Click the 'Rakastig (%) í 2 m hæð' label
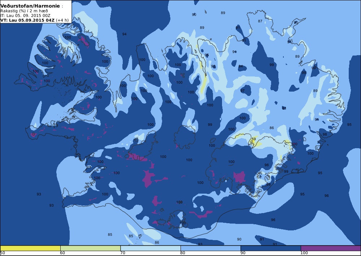Image resolution: width=361 pixels, height=256 pixels. pyautogui.click(x=24, y=11)
